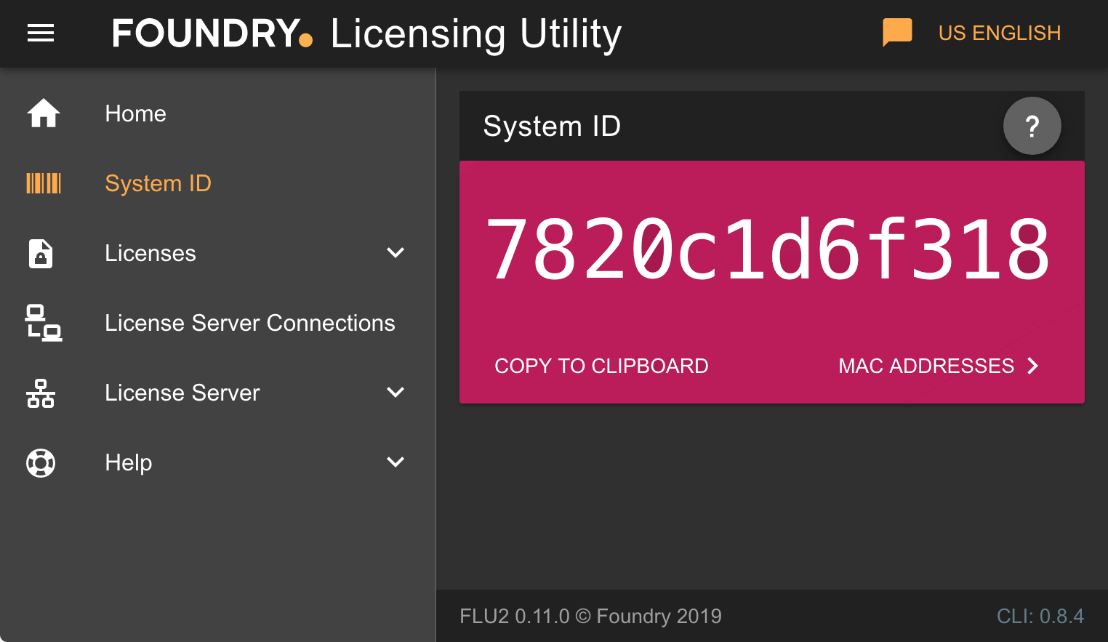Navigate to the Home page
The image size is (1108, 642).
(x=135, y=113)
